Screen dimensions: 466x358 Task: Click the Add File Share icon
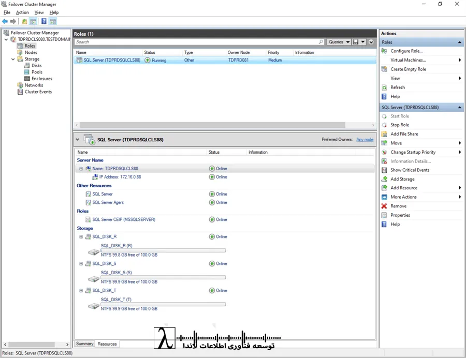tap(384, 134)
